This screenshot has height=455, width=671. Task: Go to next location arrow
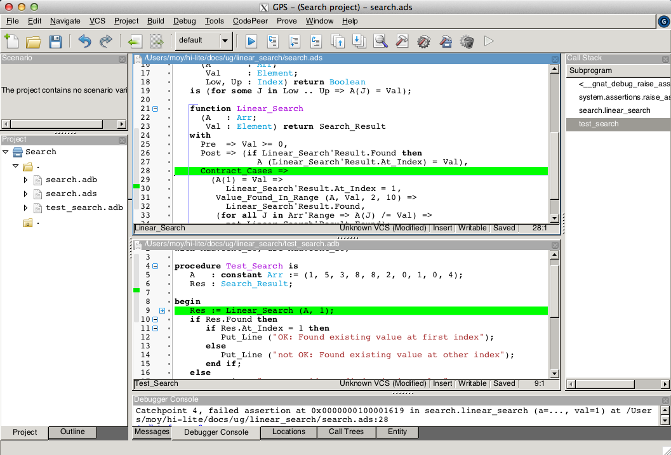pyautogui.click(x=157, y=41)
